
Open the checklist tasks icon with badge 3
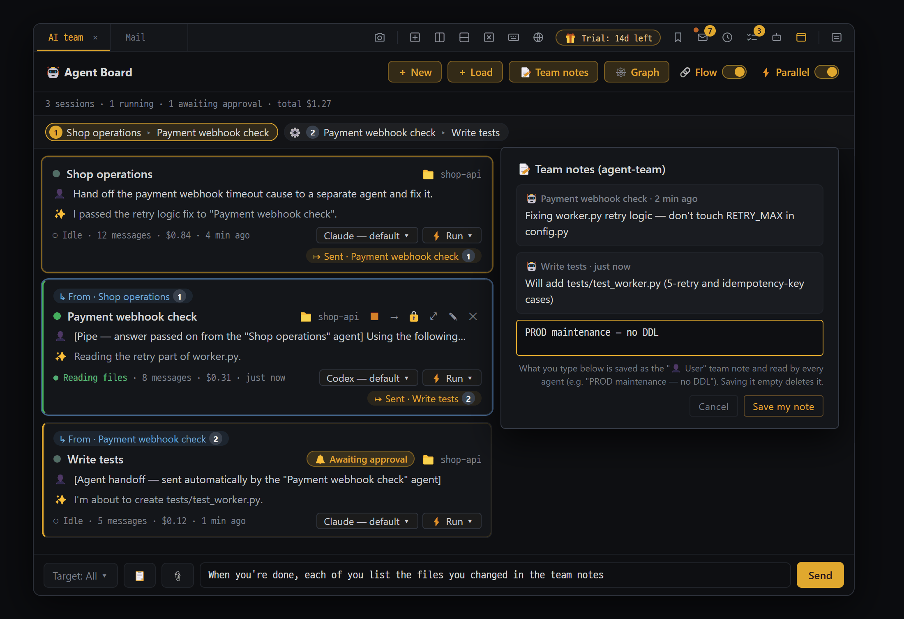coord(752,38)
